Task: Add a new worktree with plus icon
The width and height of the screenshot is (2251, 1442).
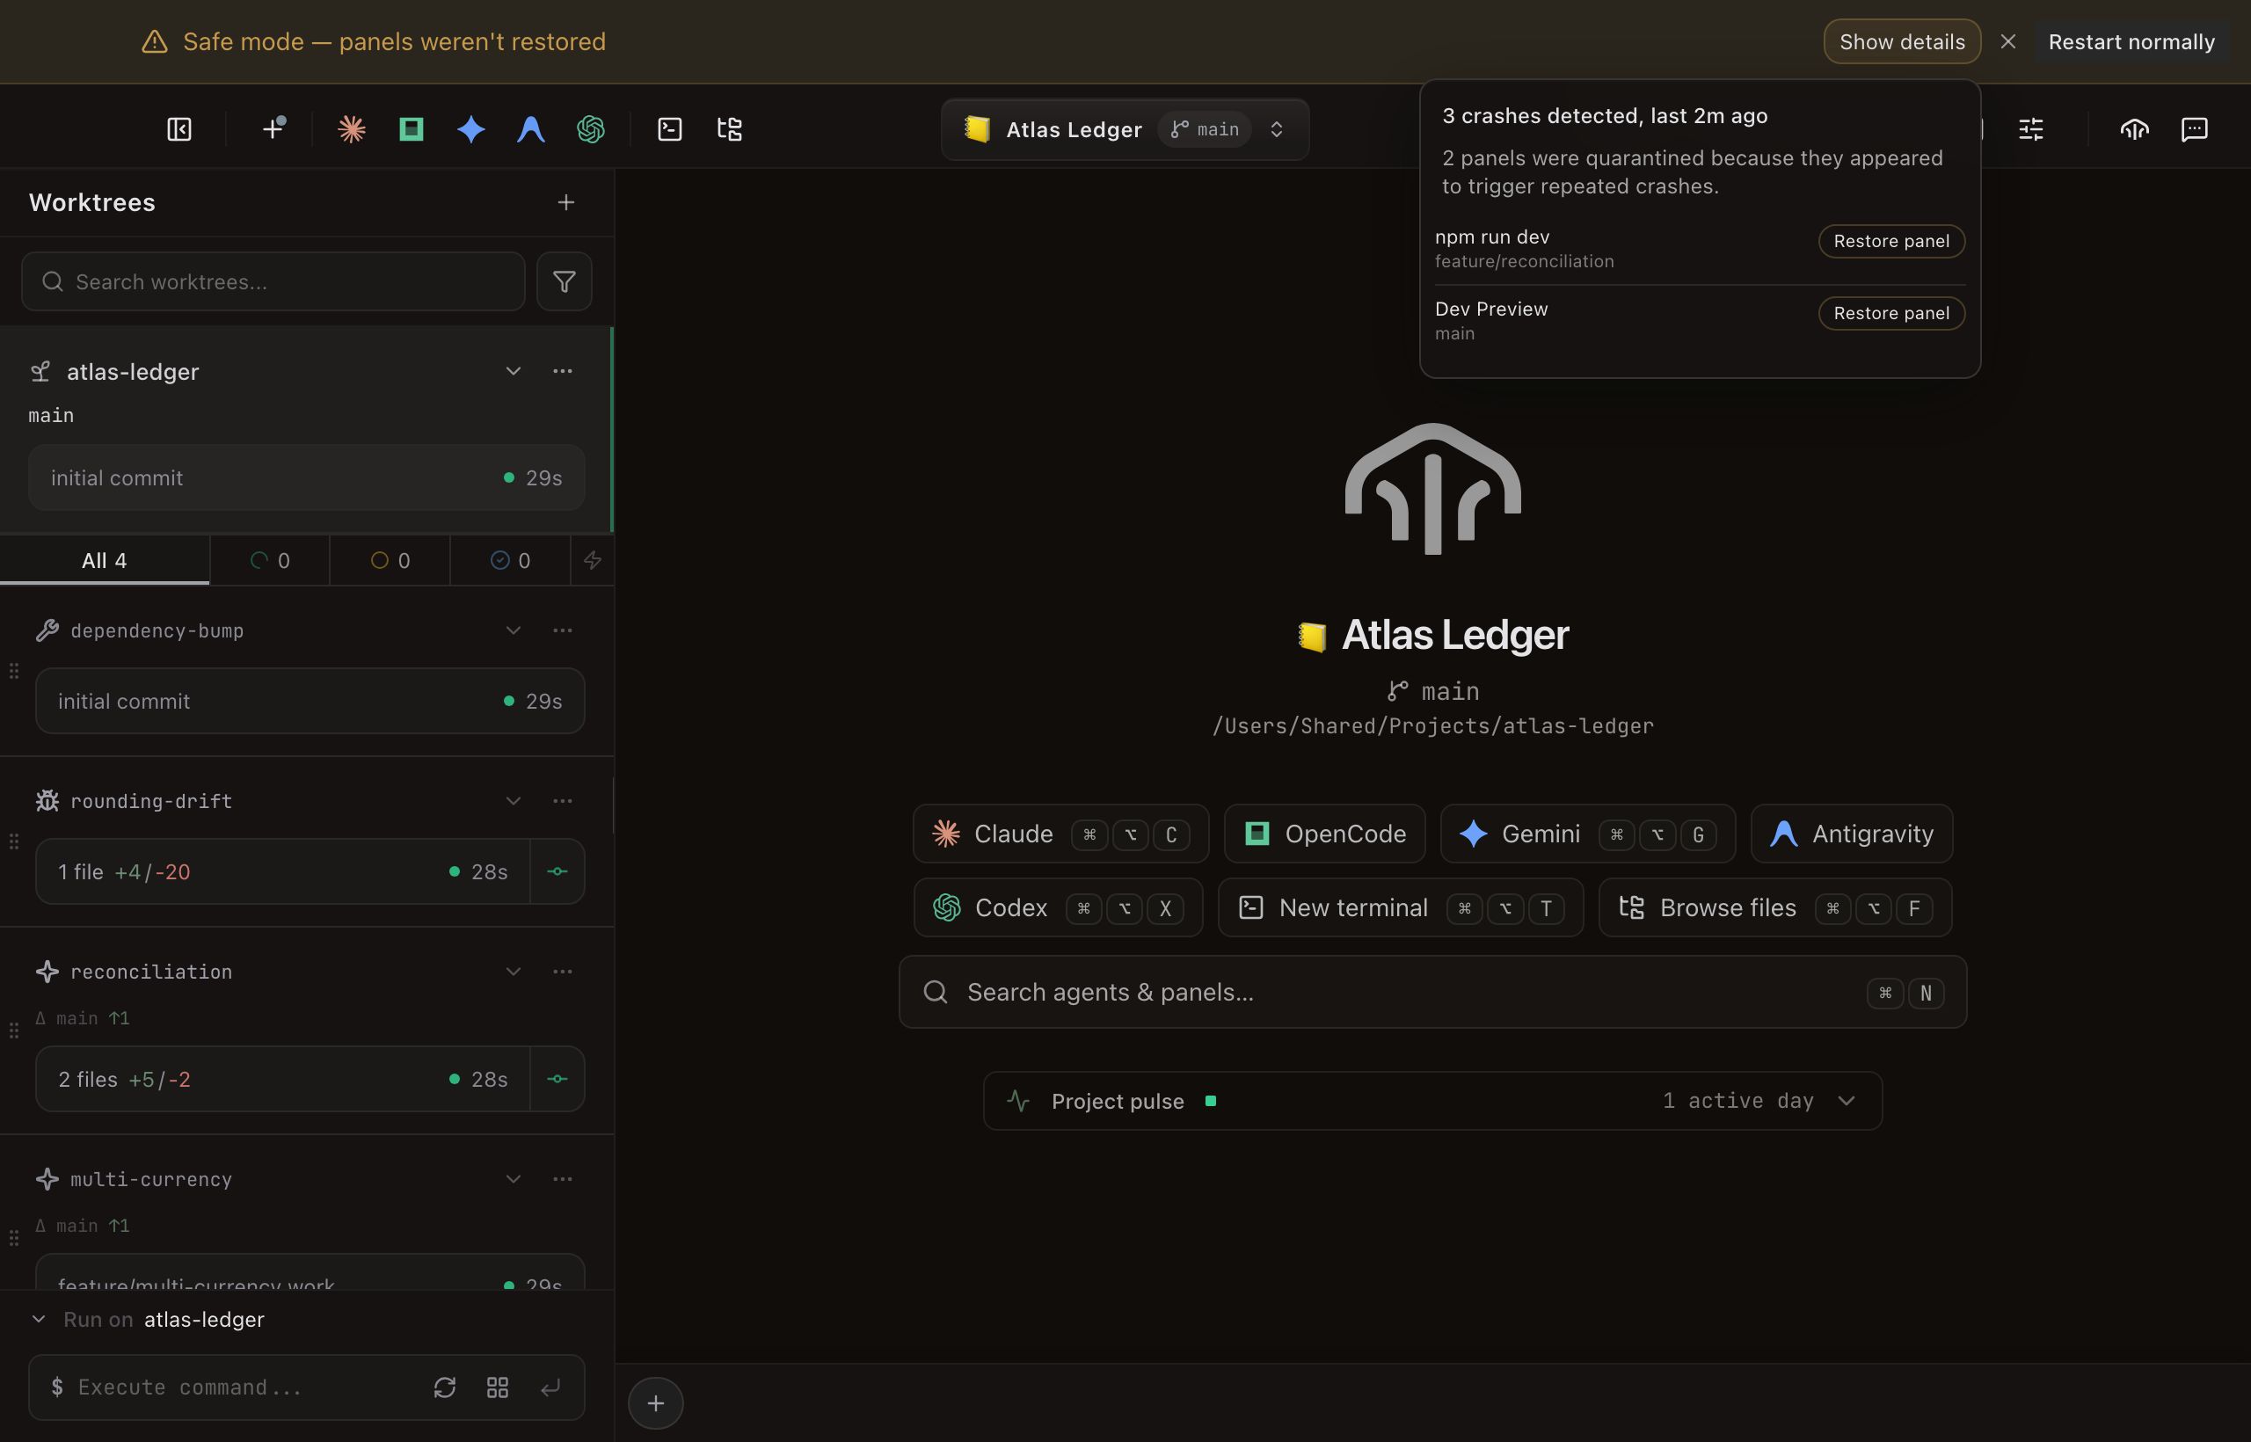Action: (565, 202)
